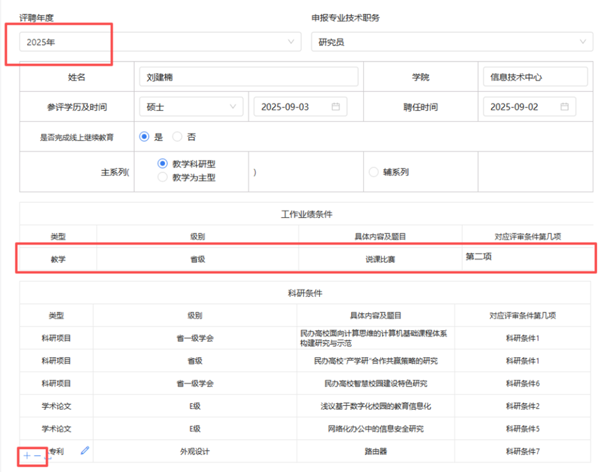Select the 辅系列 radio button

click(x=374, y=172)
